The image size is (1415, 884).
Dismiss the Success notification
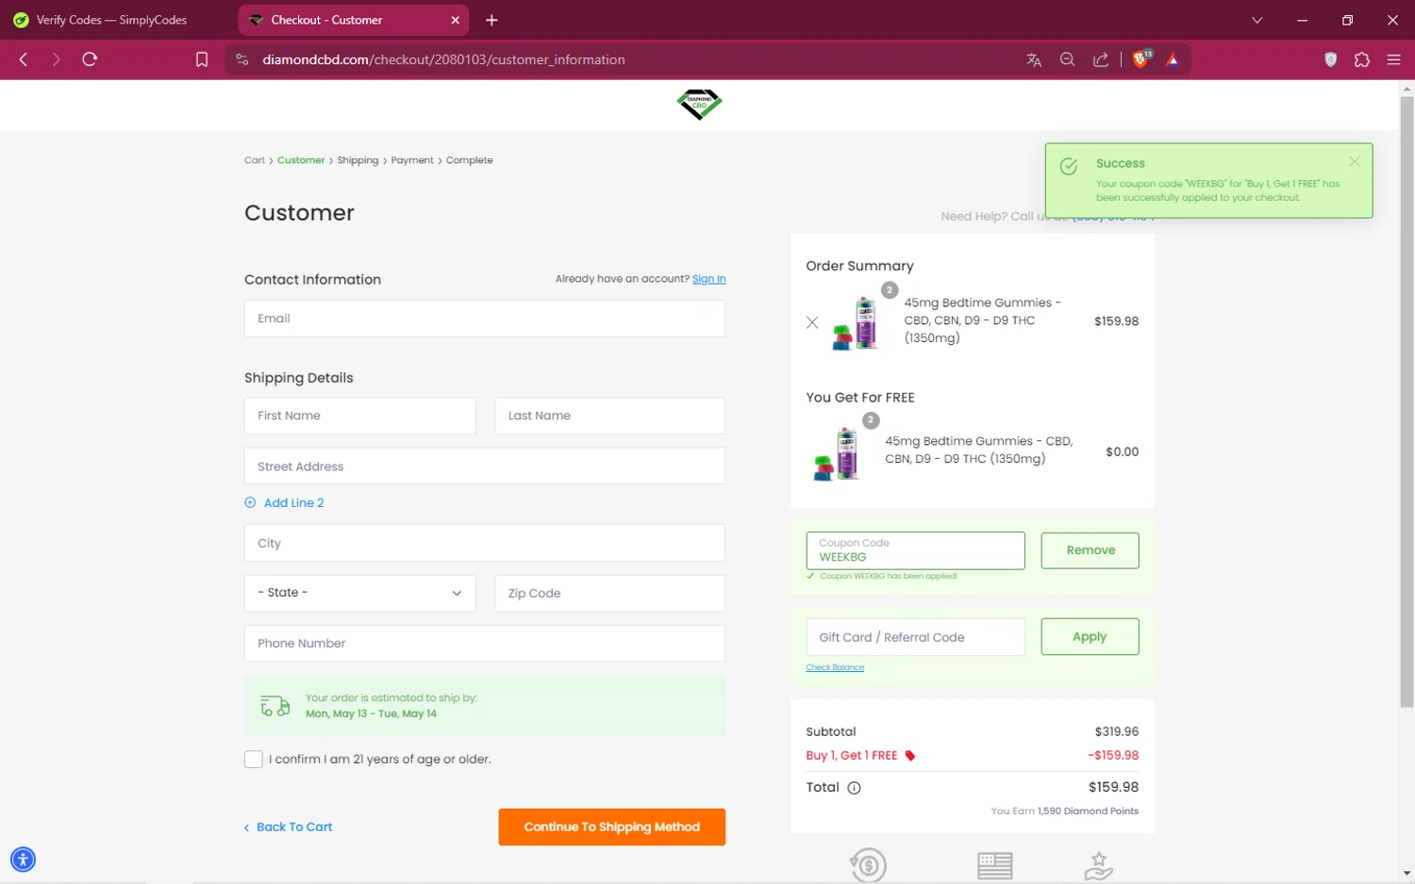point(1355,162)
